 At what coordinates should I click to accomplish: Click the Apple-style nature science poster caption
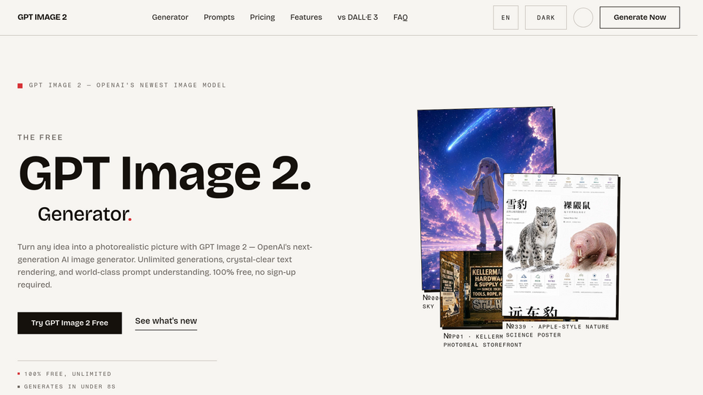tap(557, 331)
